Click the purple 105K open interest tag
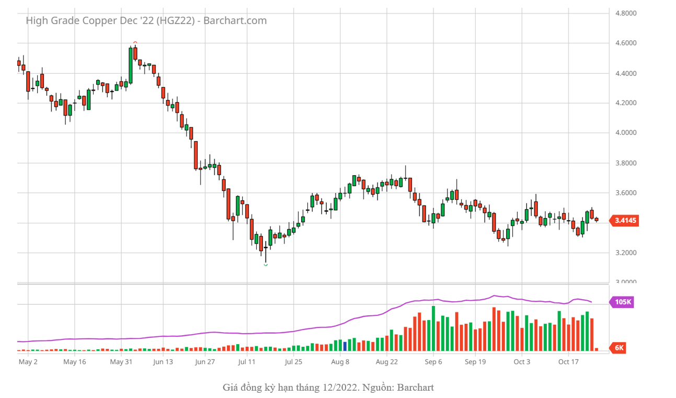 tap(622, 302)
